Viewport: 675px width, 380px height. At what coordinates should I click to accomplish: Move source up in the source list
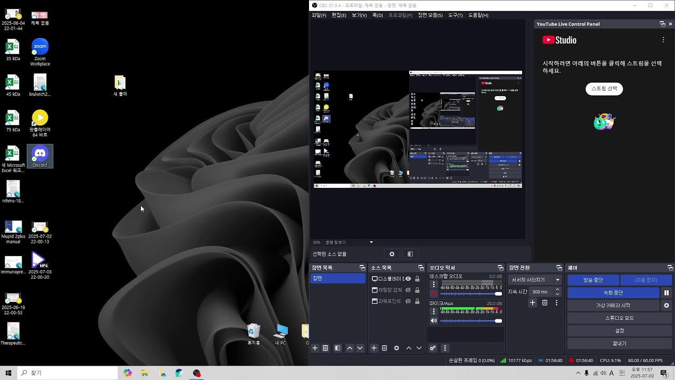(409, 348)
